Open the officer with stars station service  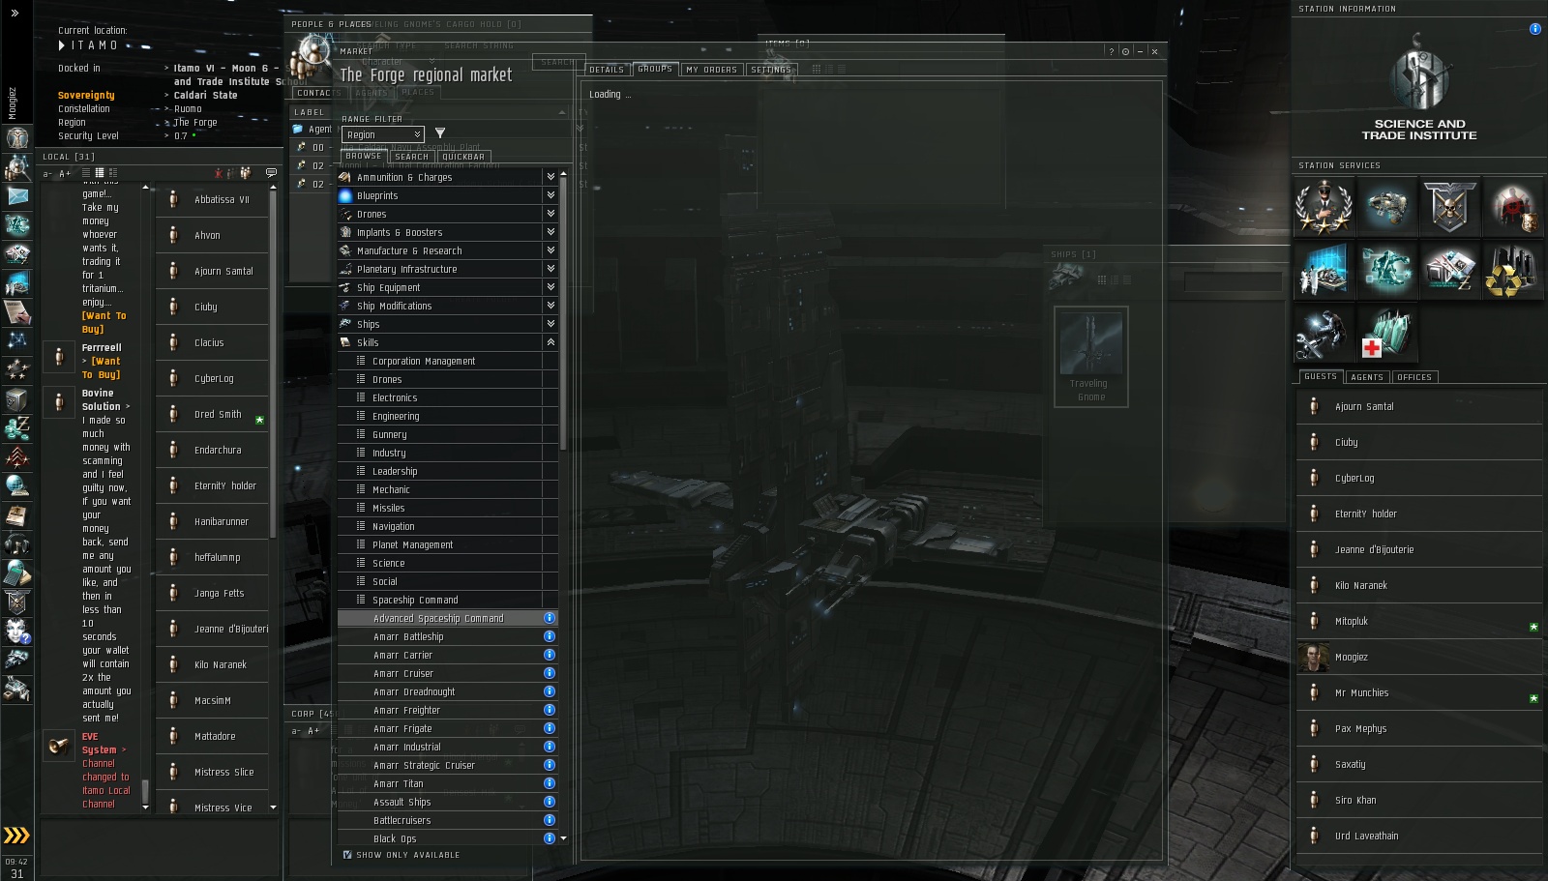pos(1325,207)
